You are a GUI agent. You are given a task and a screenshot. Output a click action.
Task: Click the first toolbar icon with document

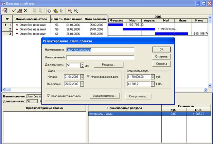[5, 11]
